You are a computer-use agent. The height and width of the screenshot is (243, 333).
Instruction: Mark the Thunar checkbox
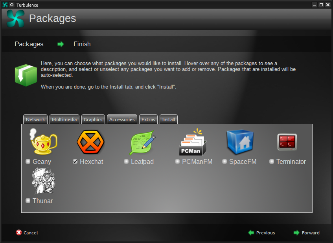[x=28, y=200]
